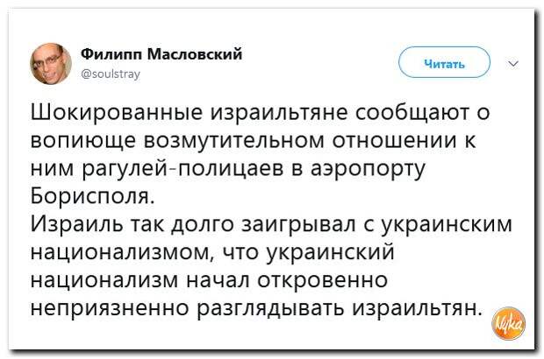
Task: Click the word Борисполя in the tweet
Action: coord(91,197)
